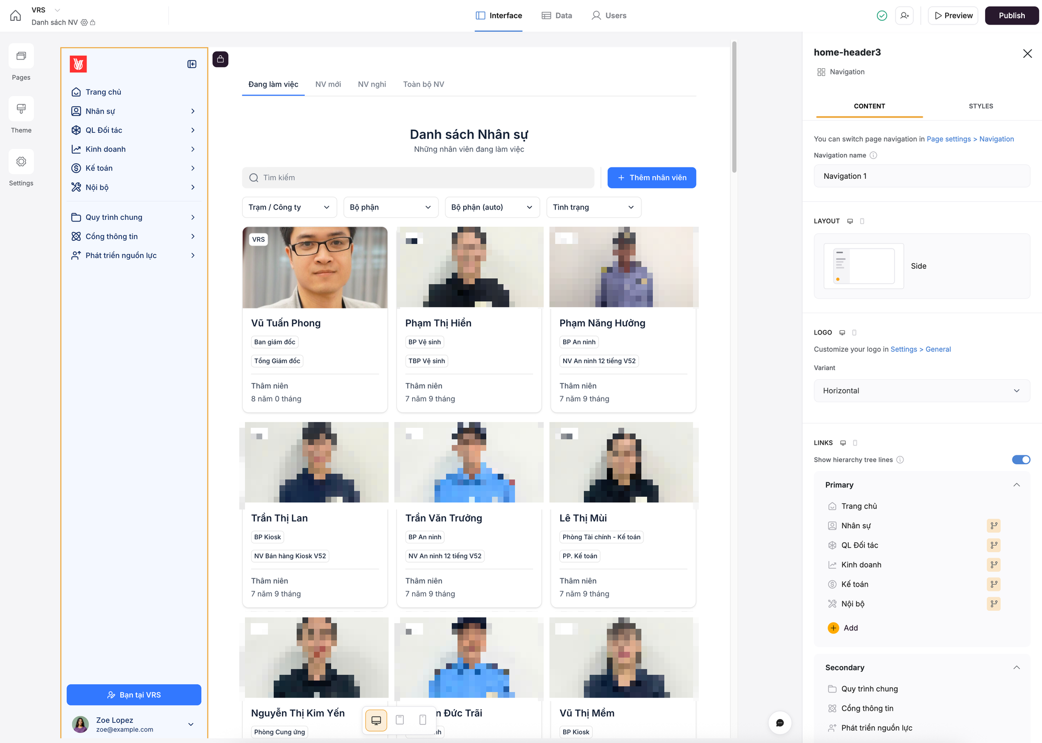Switch to the STYLES tab
Image resolution: width=1042 pixels, height=743 pixels.
tap(981, 106)
